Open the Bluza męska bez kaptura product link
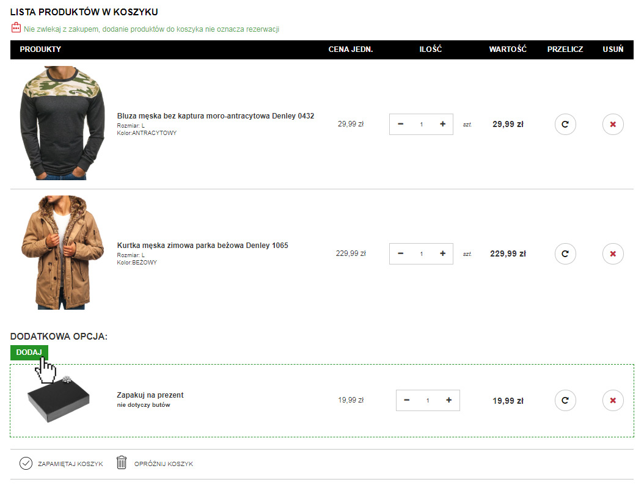 (x=215, y=116)
